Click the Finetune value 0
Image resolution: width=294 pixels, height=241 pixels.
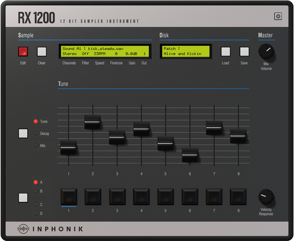pos(116,54)
